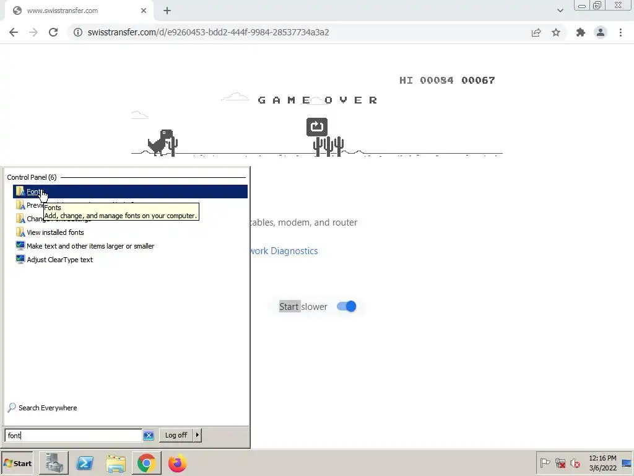This screenshot has height=476, width=634.
Task: Click the address bar URL
Action: pyautogui.click(x=208, y=32)
